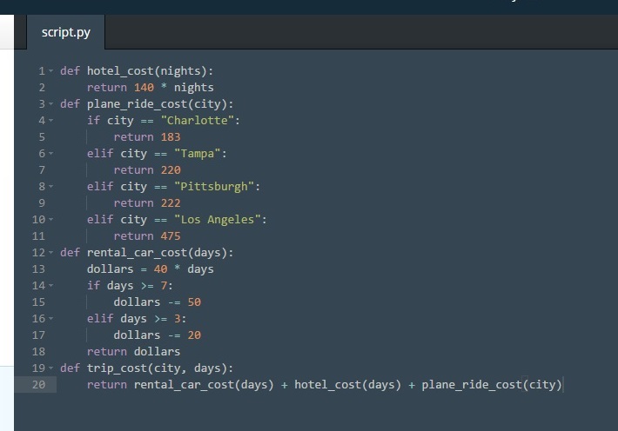This screenshot has width=618, height=431.
Task: Collapse the fold arrow on line 1
Action: pyautogui.click(x=51, y=71)
